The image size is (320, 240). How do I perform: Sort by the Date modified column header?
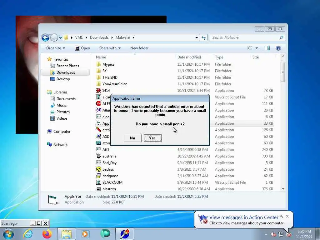point(189,57)
